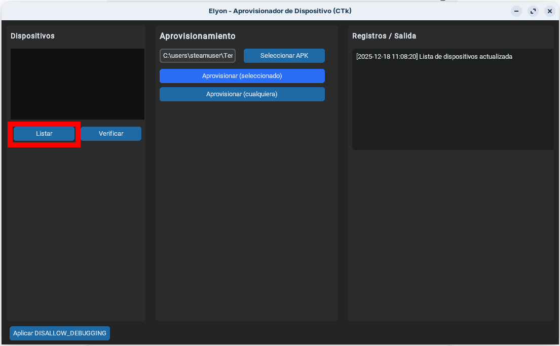Click the Registros / Salida heading
Image resolution: width=560 pixels, height=346 pixels.
coord(384,36)
